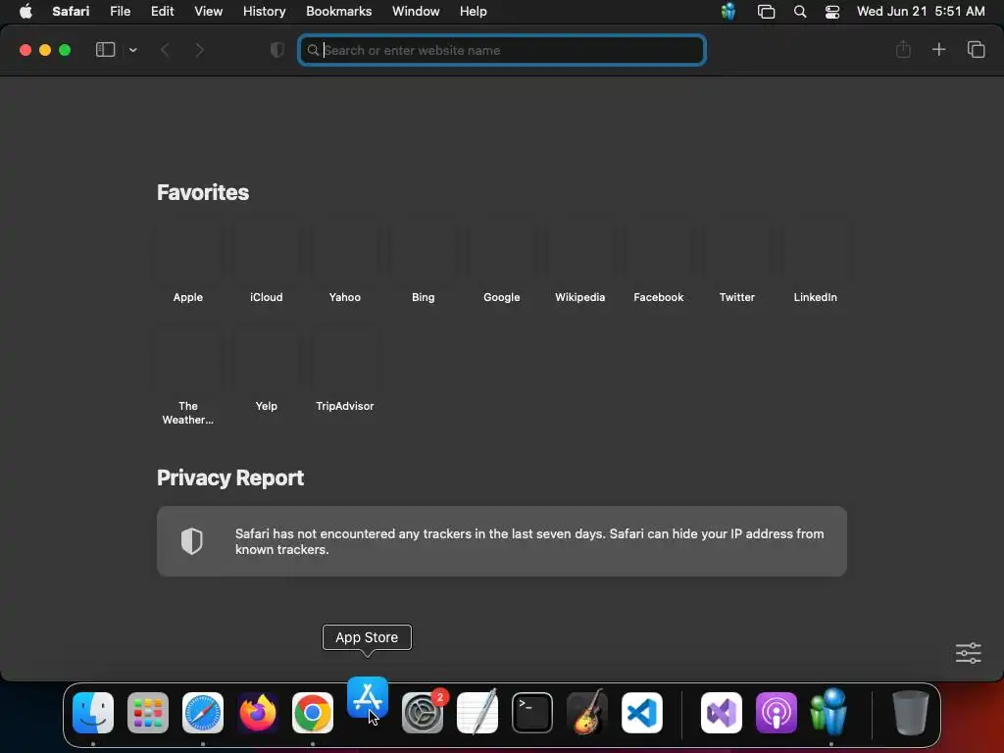Viewport: 1004px width, 753px height.
Task: Open the Bookmarks menu
Action: click(x=338, y=12)
